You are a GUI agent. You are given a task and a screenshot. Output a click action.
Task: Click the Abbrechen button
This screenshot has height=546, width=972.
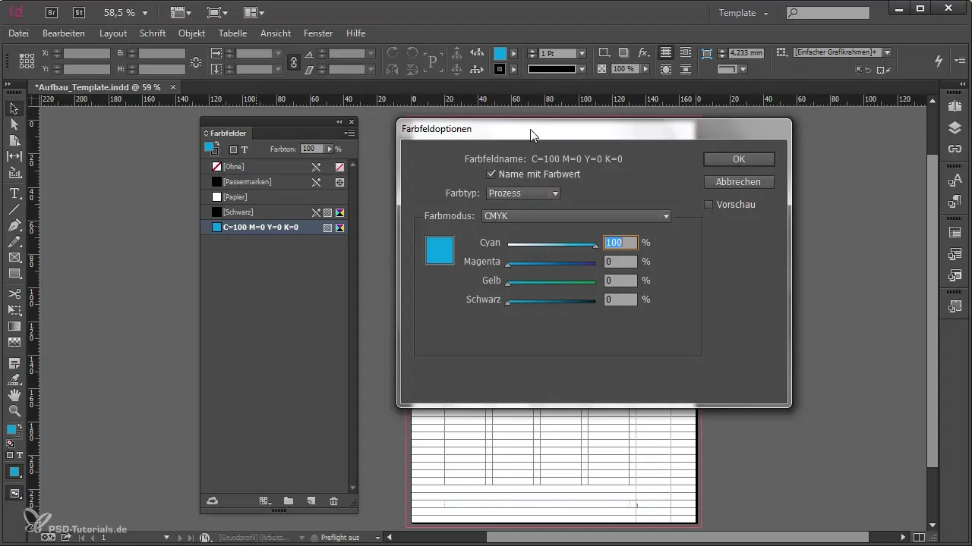click(739, 182)
